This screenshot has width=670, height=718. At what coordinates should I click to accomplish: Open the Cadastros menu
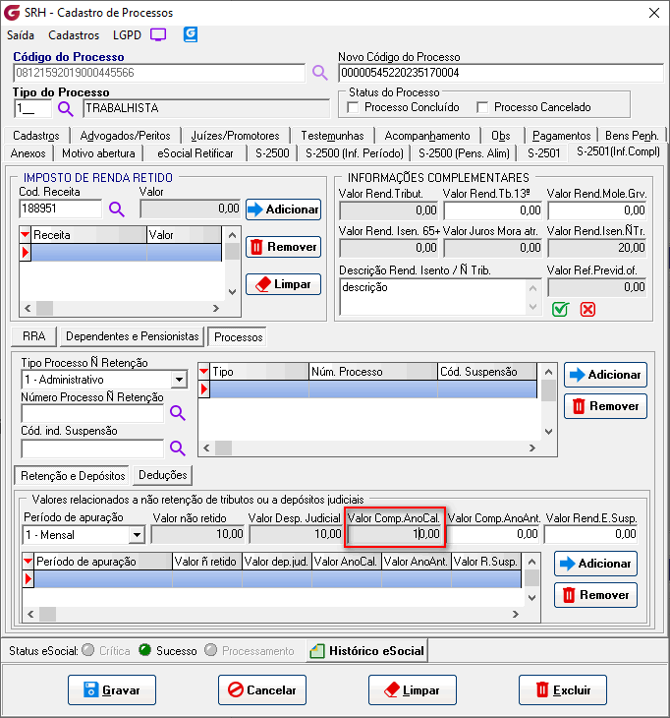pos(74,35)
